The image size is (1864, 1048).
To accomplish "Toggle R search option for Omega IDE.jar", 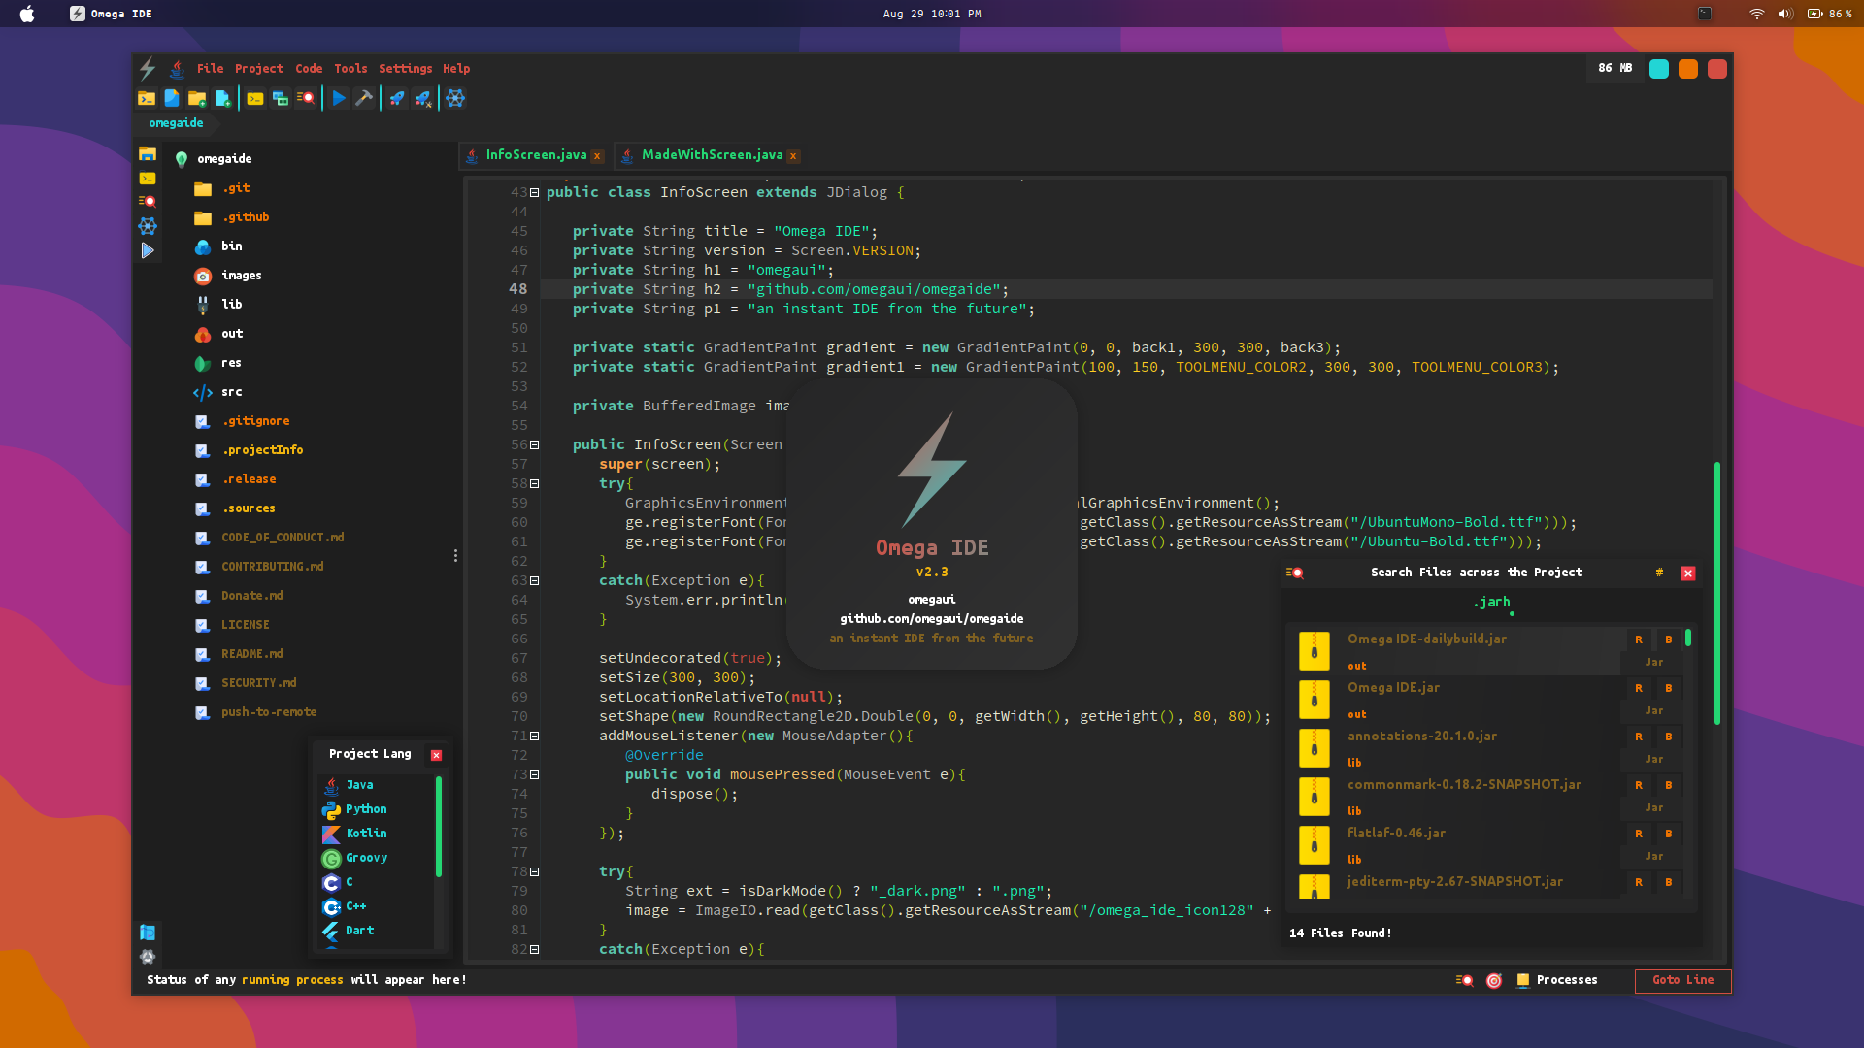I will point(1638,688).
